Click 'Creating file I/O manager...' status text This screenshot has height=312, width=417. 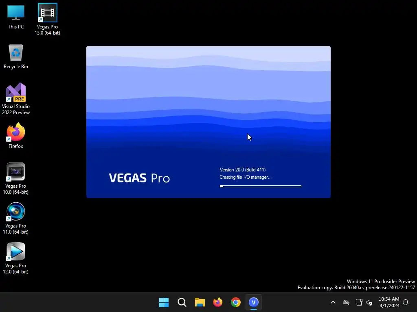point(246,177)
